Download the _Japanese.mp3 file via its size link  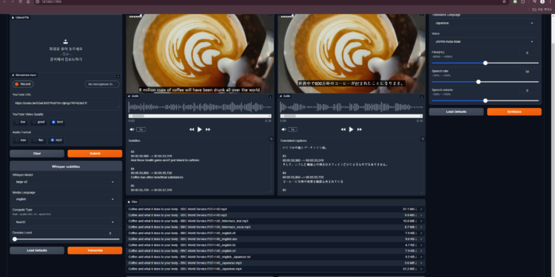[411, 263]
